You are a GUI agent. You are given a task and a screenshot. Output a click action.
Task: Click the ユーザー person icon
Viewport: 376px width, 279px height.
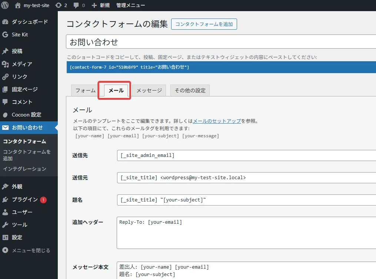click(x=5, y=212)
